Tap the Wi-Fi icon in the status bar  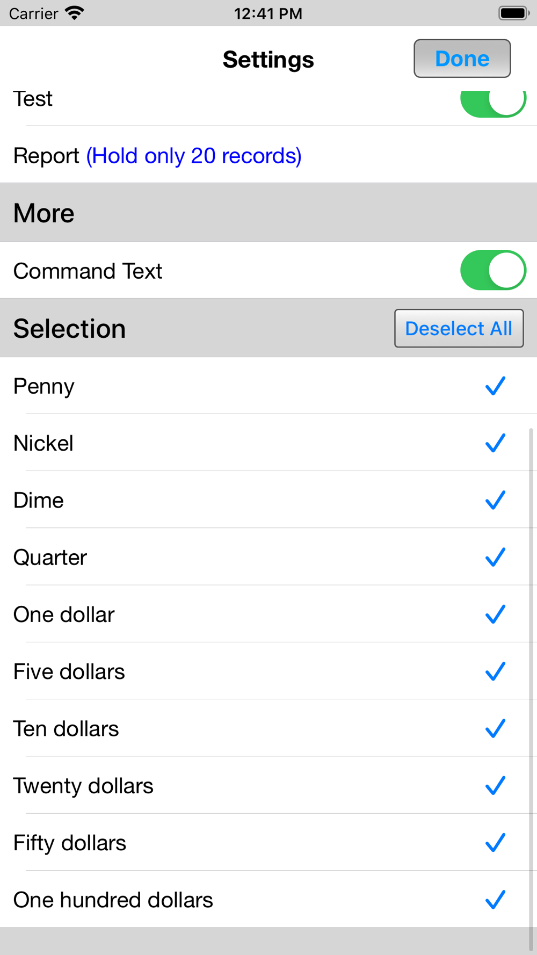[x=74, y=13]
